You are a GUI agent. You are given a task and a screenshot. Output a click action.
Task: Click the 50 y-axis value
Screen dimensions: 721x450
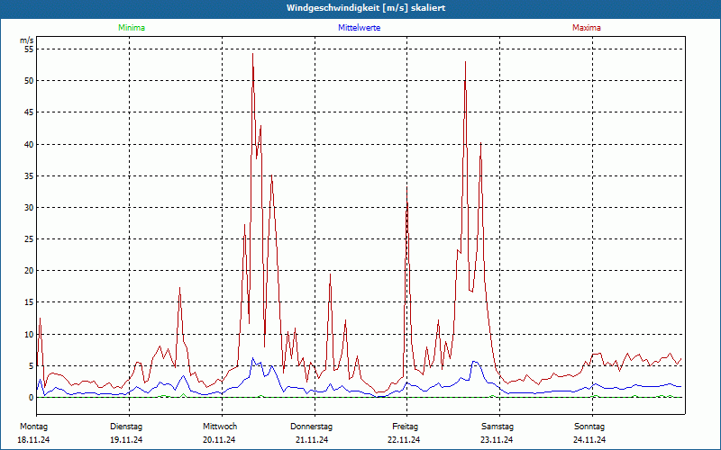[30, 81]
